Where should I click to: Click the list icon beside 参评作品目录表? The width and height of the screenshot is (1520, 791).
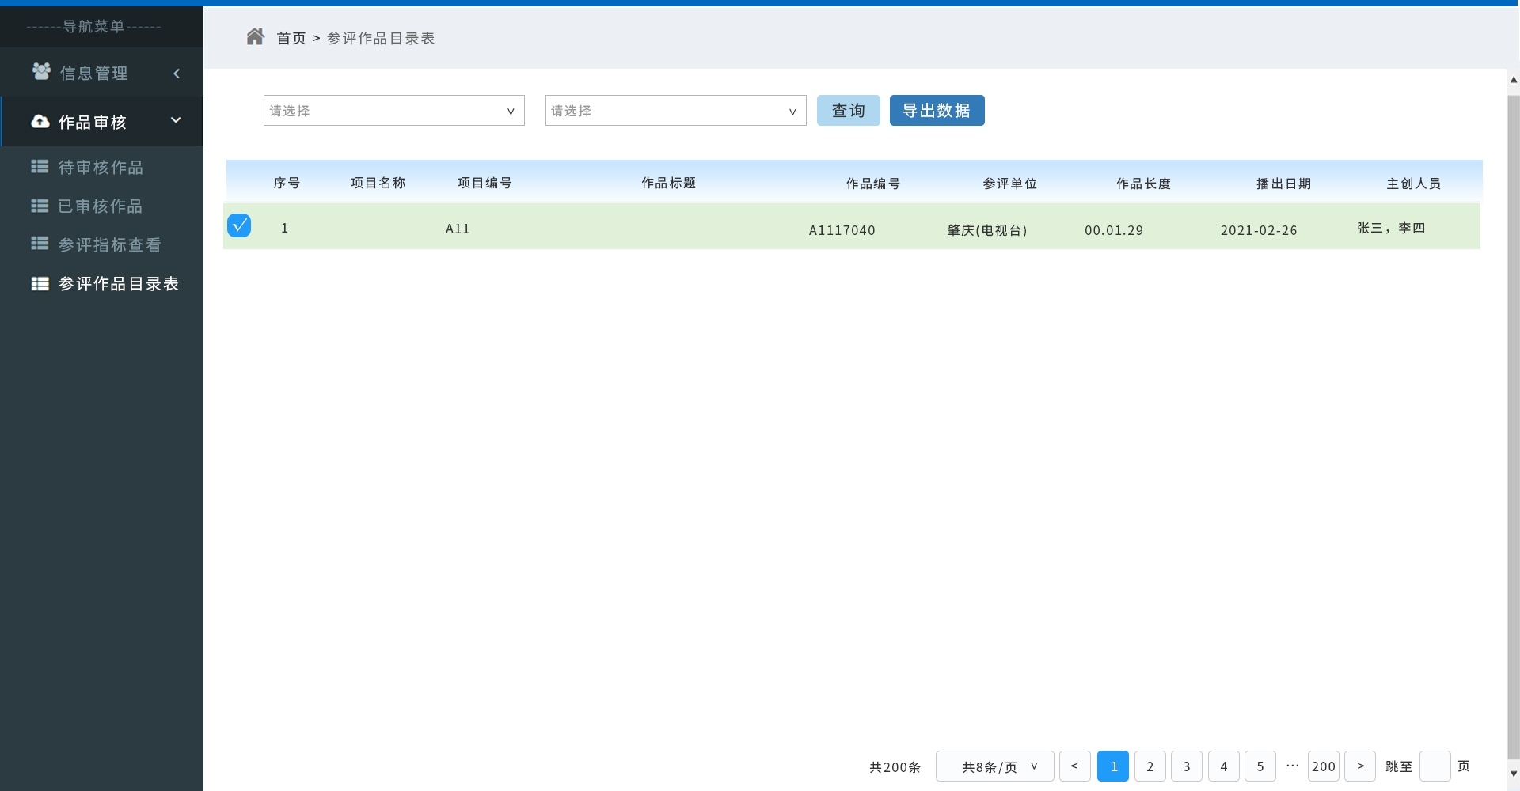pos(40,283)
